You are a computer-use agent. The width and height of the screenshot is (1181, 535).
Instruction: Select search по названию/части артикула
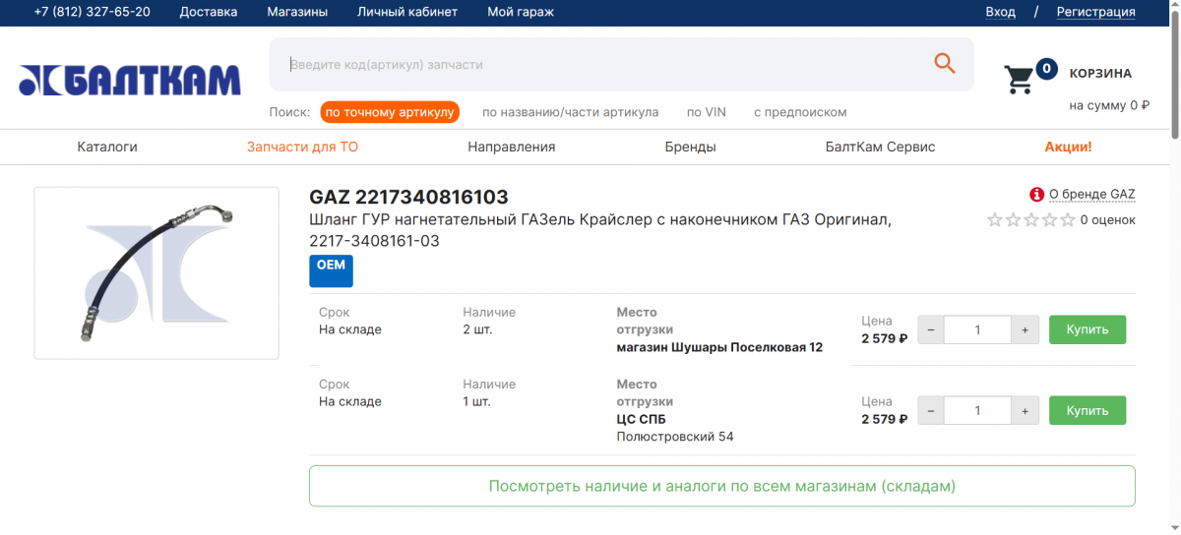pyautogui.click(x=570, y=112)
